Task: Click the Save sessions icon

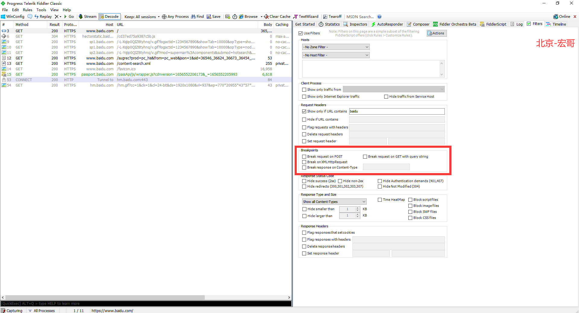Action: tap(209, 17)
